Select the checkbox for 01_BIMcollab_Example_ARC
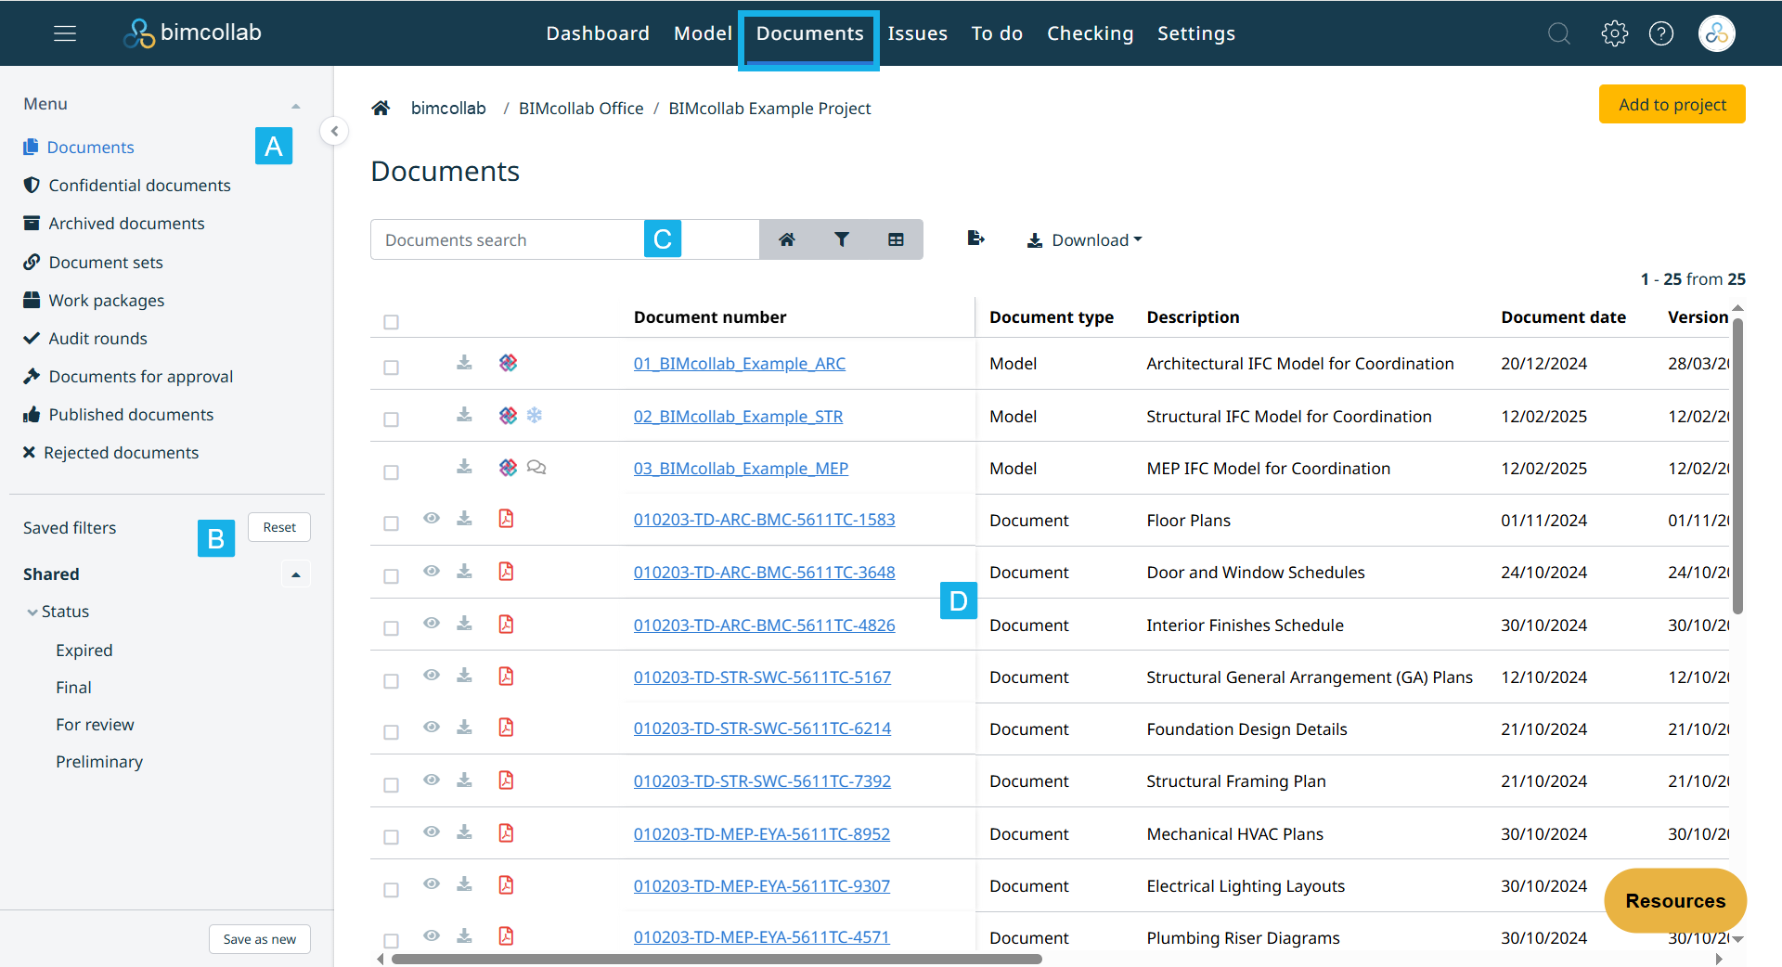Screen dimensions: 1782x967 391,367
